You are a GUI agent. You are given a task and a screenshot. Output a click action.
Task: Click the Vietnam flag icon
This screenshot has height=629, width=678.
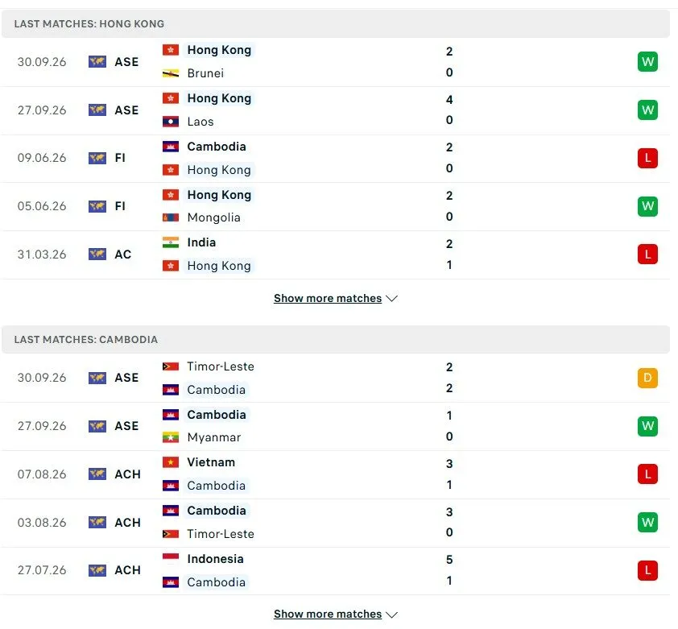(171, 462)
